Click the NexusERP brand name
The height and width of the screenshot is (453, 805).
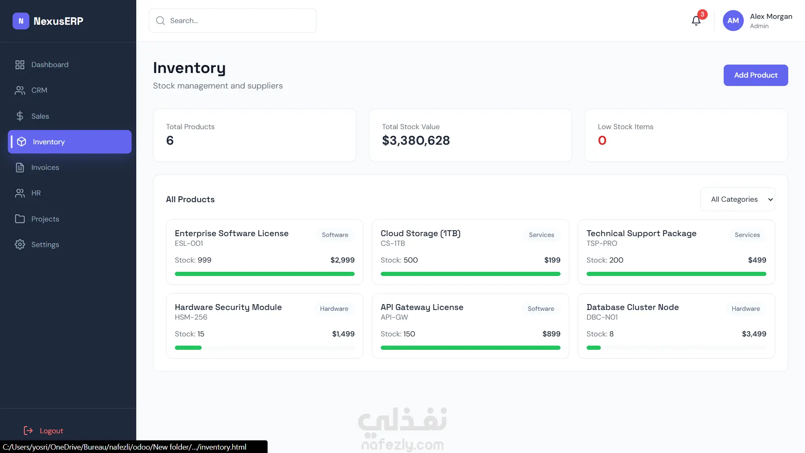click(x=58, y=21)
